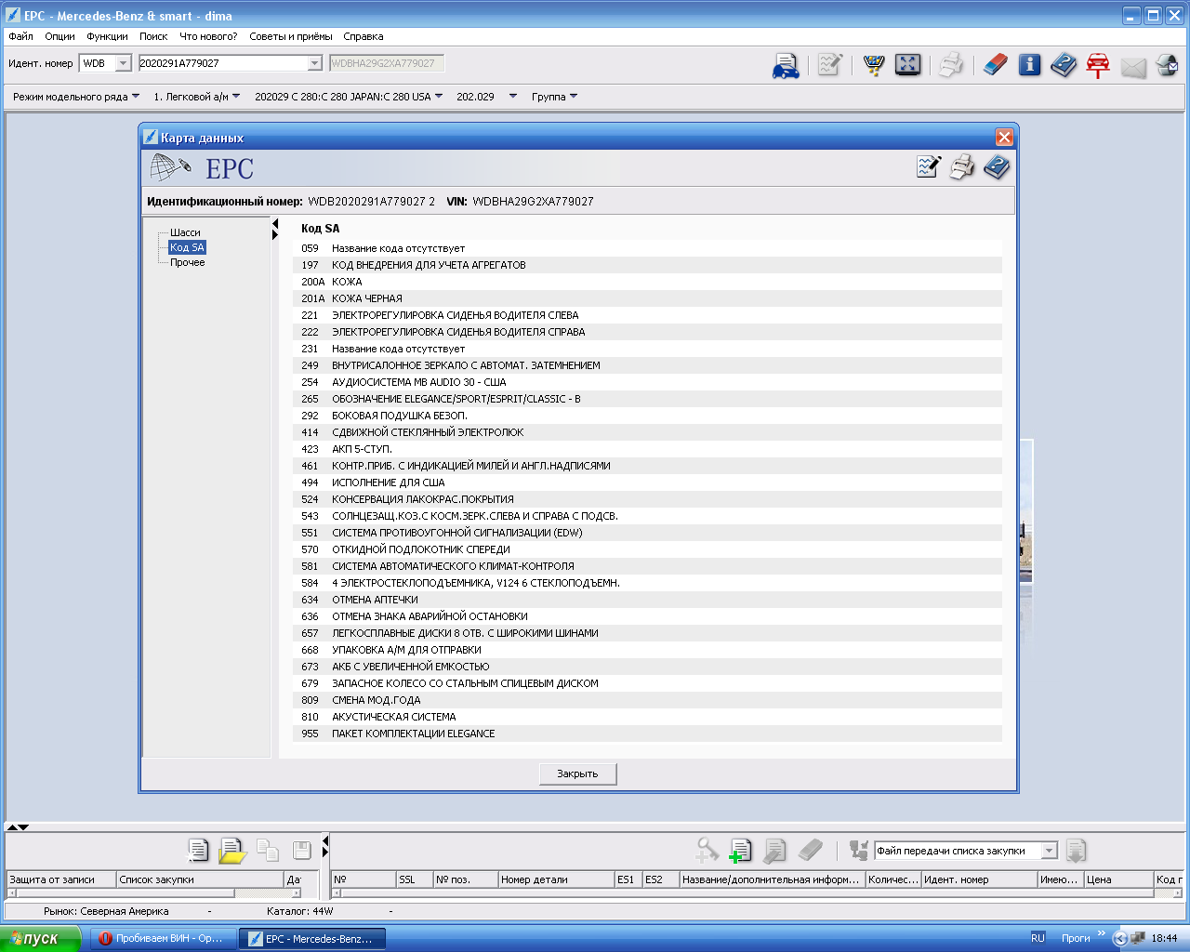Open the Что нового? menu
Viewport: 1190px width, 952px height.
(208, 36)
